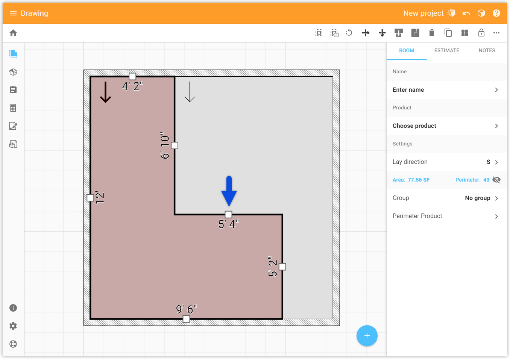Select the blue floor plan drawing icon
Viewport: 510px width, 359px height.
(x=13, y=53)
